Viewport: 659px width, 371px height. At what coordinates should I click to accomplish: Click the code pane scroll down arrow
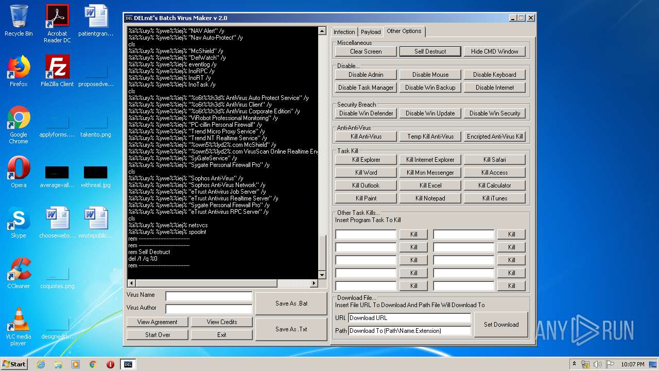322,275
